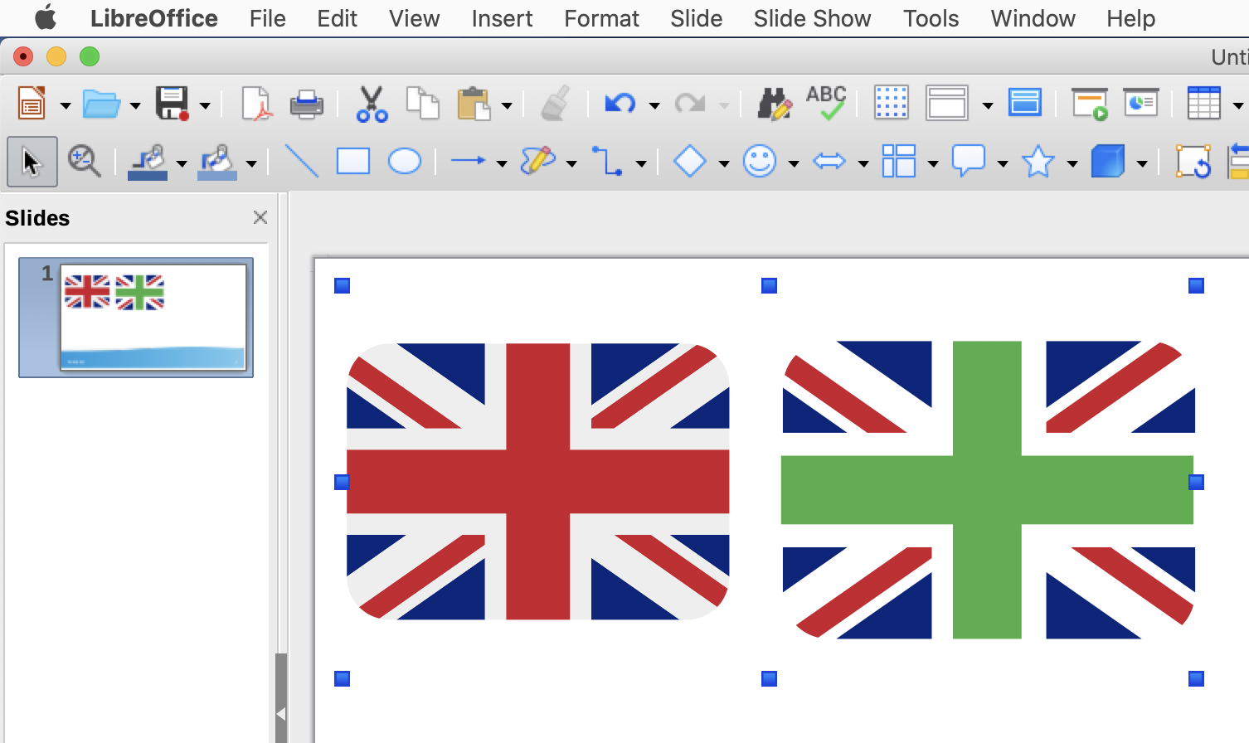Expand the Line Color dropdown arrow

click(x=182, y=164)
